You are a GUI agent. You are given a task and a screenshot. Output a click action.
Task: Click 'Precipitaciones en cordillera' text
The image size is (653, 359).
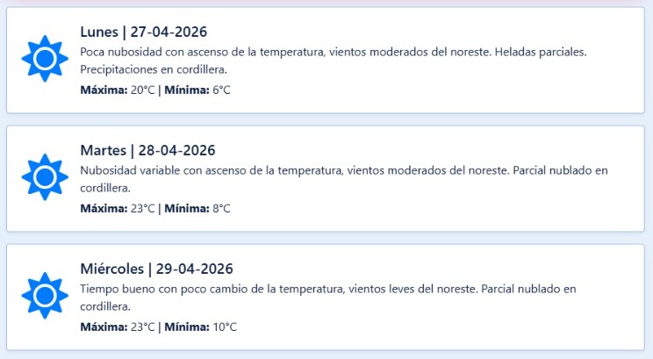coord(154,69)
